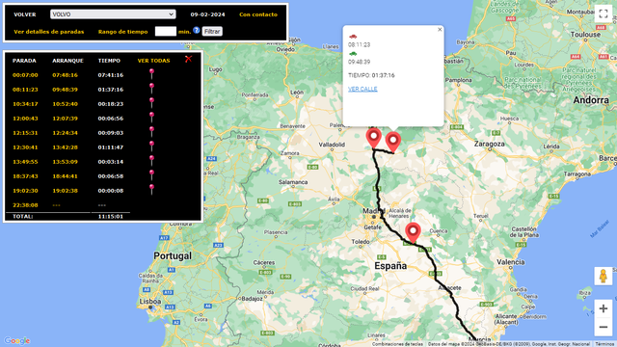
Task: Open the Términos link at map bottom
Action: (604, 344)
